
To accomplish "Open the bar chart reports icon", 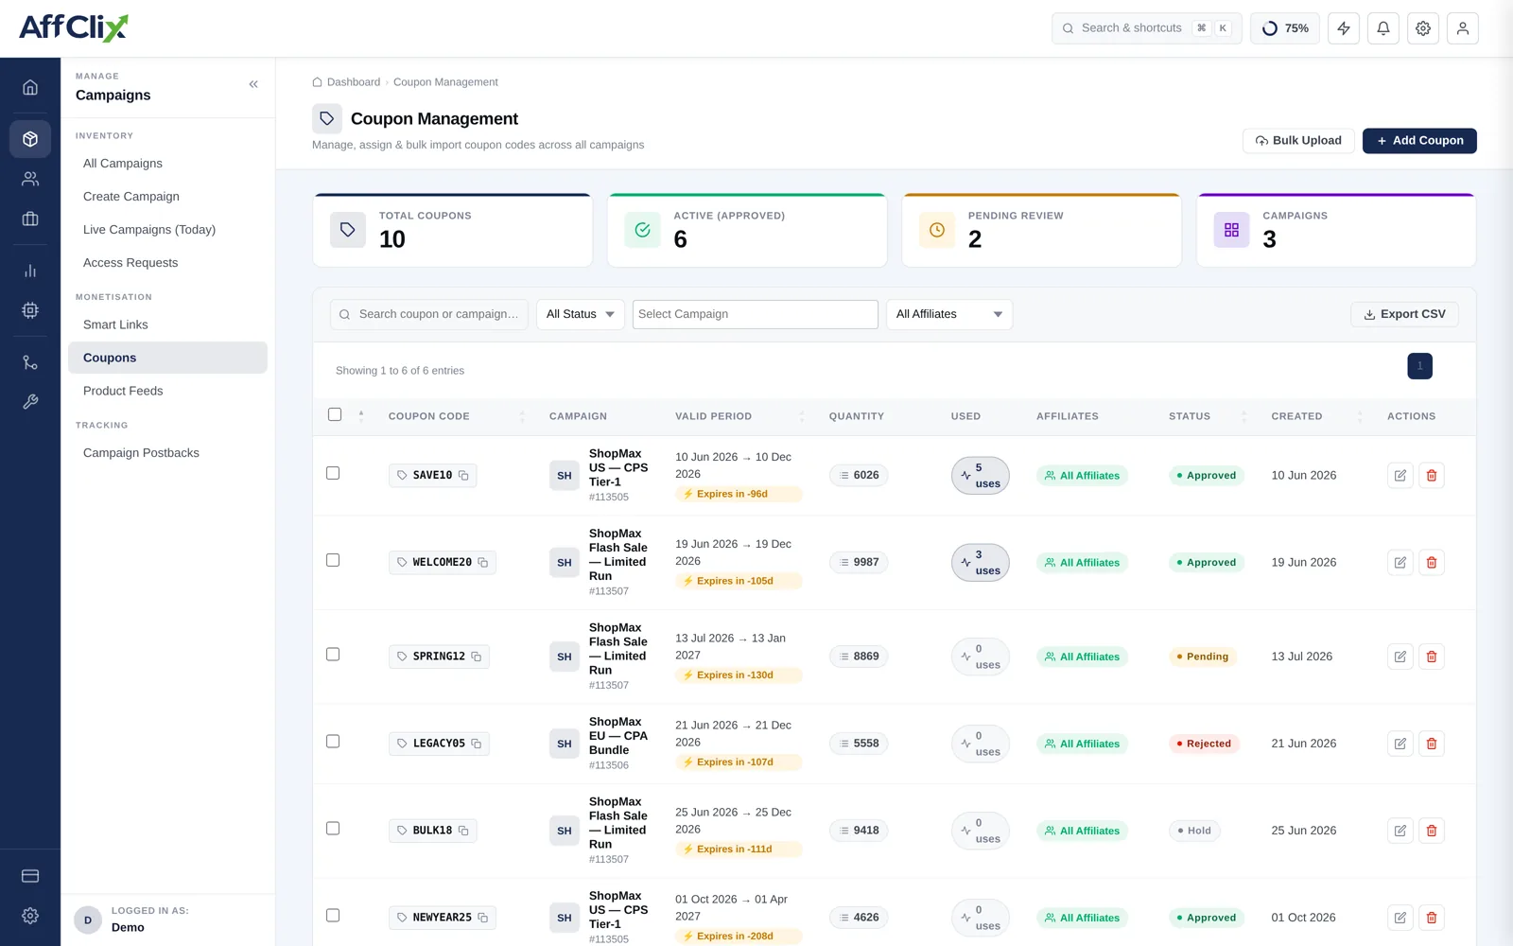I will point(30,271).
